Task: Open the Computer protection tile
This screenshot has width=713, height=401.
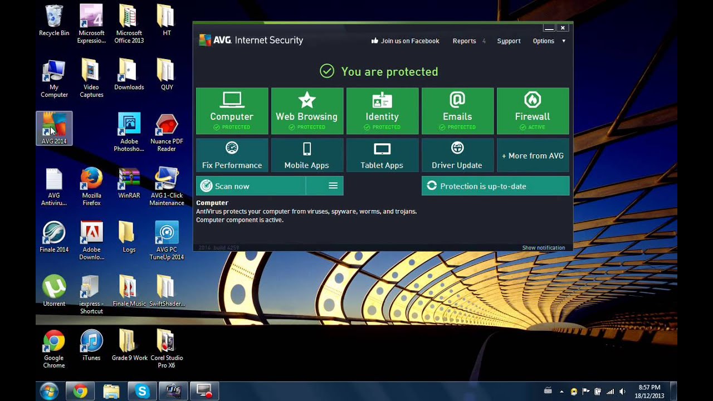Action: pos(232,111)
